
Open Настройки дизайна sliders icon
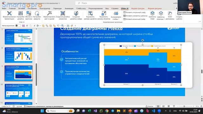click(21, 15)
